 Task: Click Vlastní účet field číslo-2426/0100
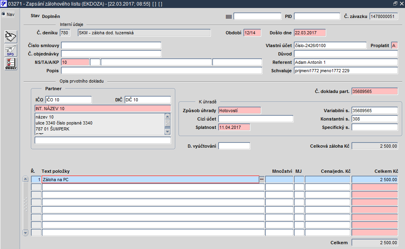(330, 45)
